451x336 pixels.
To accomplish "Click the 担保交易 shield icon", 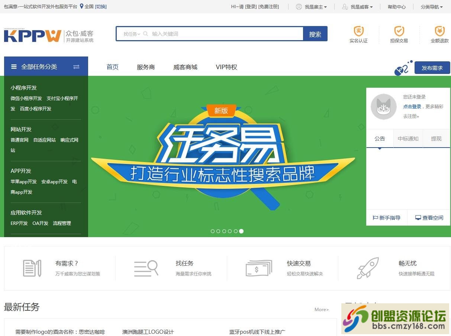I will pos(399,31).
